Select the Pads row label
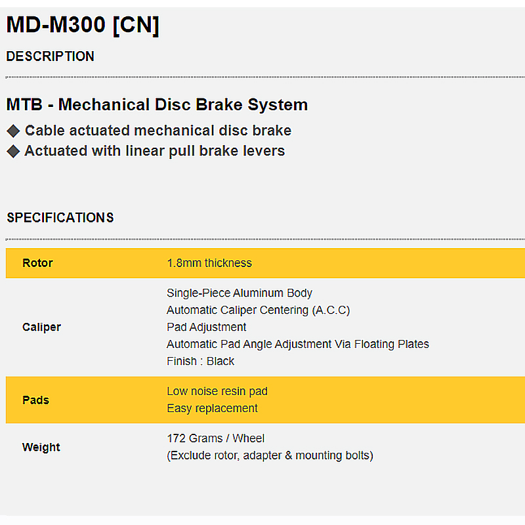Screen dimensions: 525x525 pyautogui.click(x=35, y=400)
